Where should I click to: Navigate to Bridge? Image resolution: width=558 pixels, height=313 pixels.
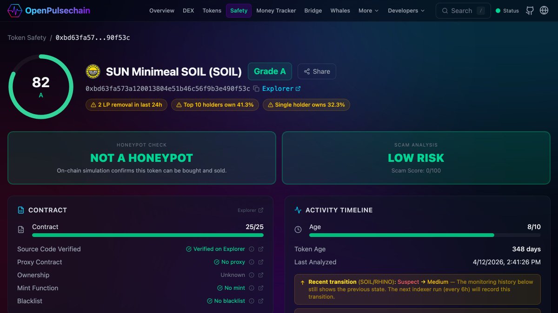[313, 10]
